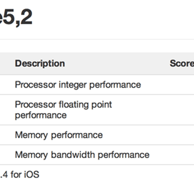
Task: Click the gray header cell left of Description
Action: 6,64
